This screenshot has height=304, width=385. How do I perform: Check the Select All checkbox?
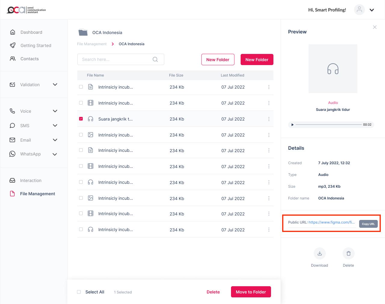click(79, 292)
